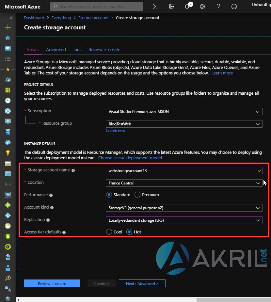Switch to the Advanced tab

pyautogui.click(x=56, y=50)
